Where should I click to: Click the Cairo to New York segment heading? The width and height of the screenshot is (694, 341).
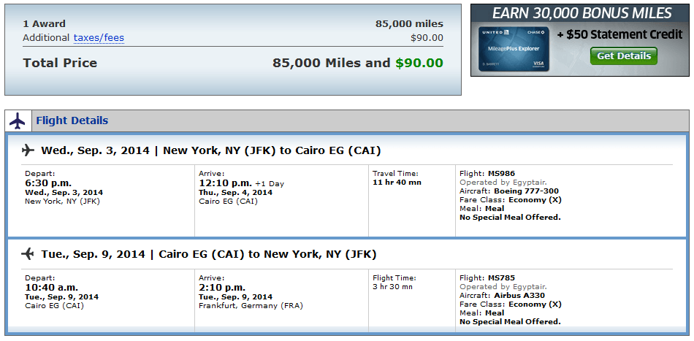click(209, 254)
